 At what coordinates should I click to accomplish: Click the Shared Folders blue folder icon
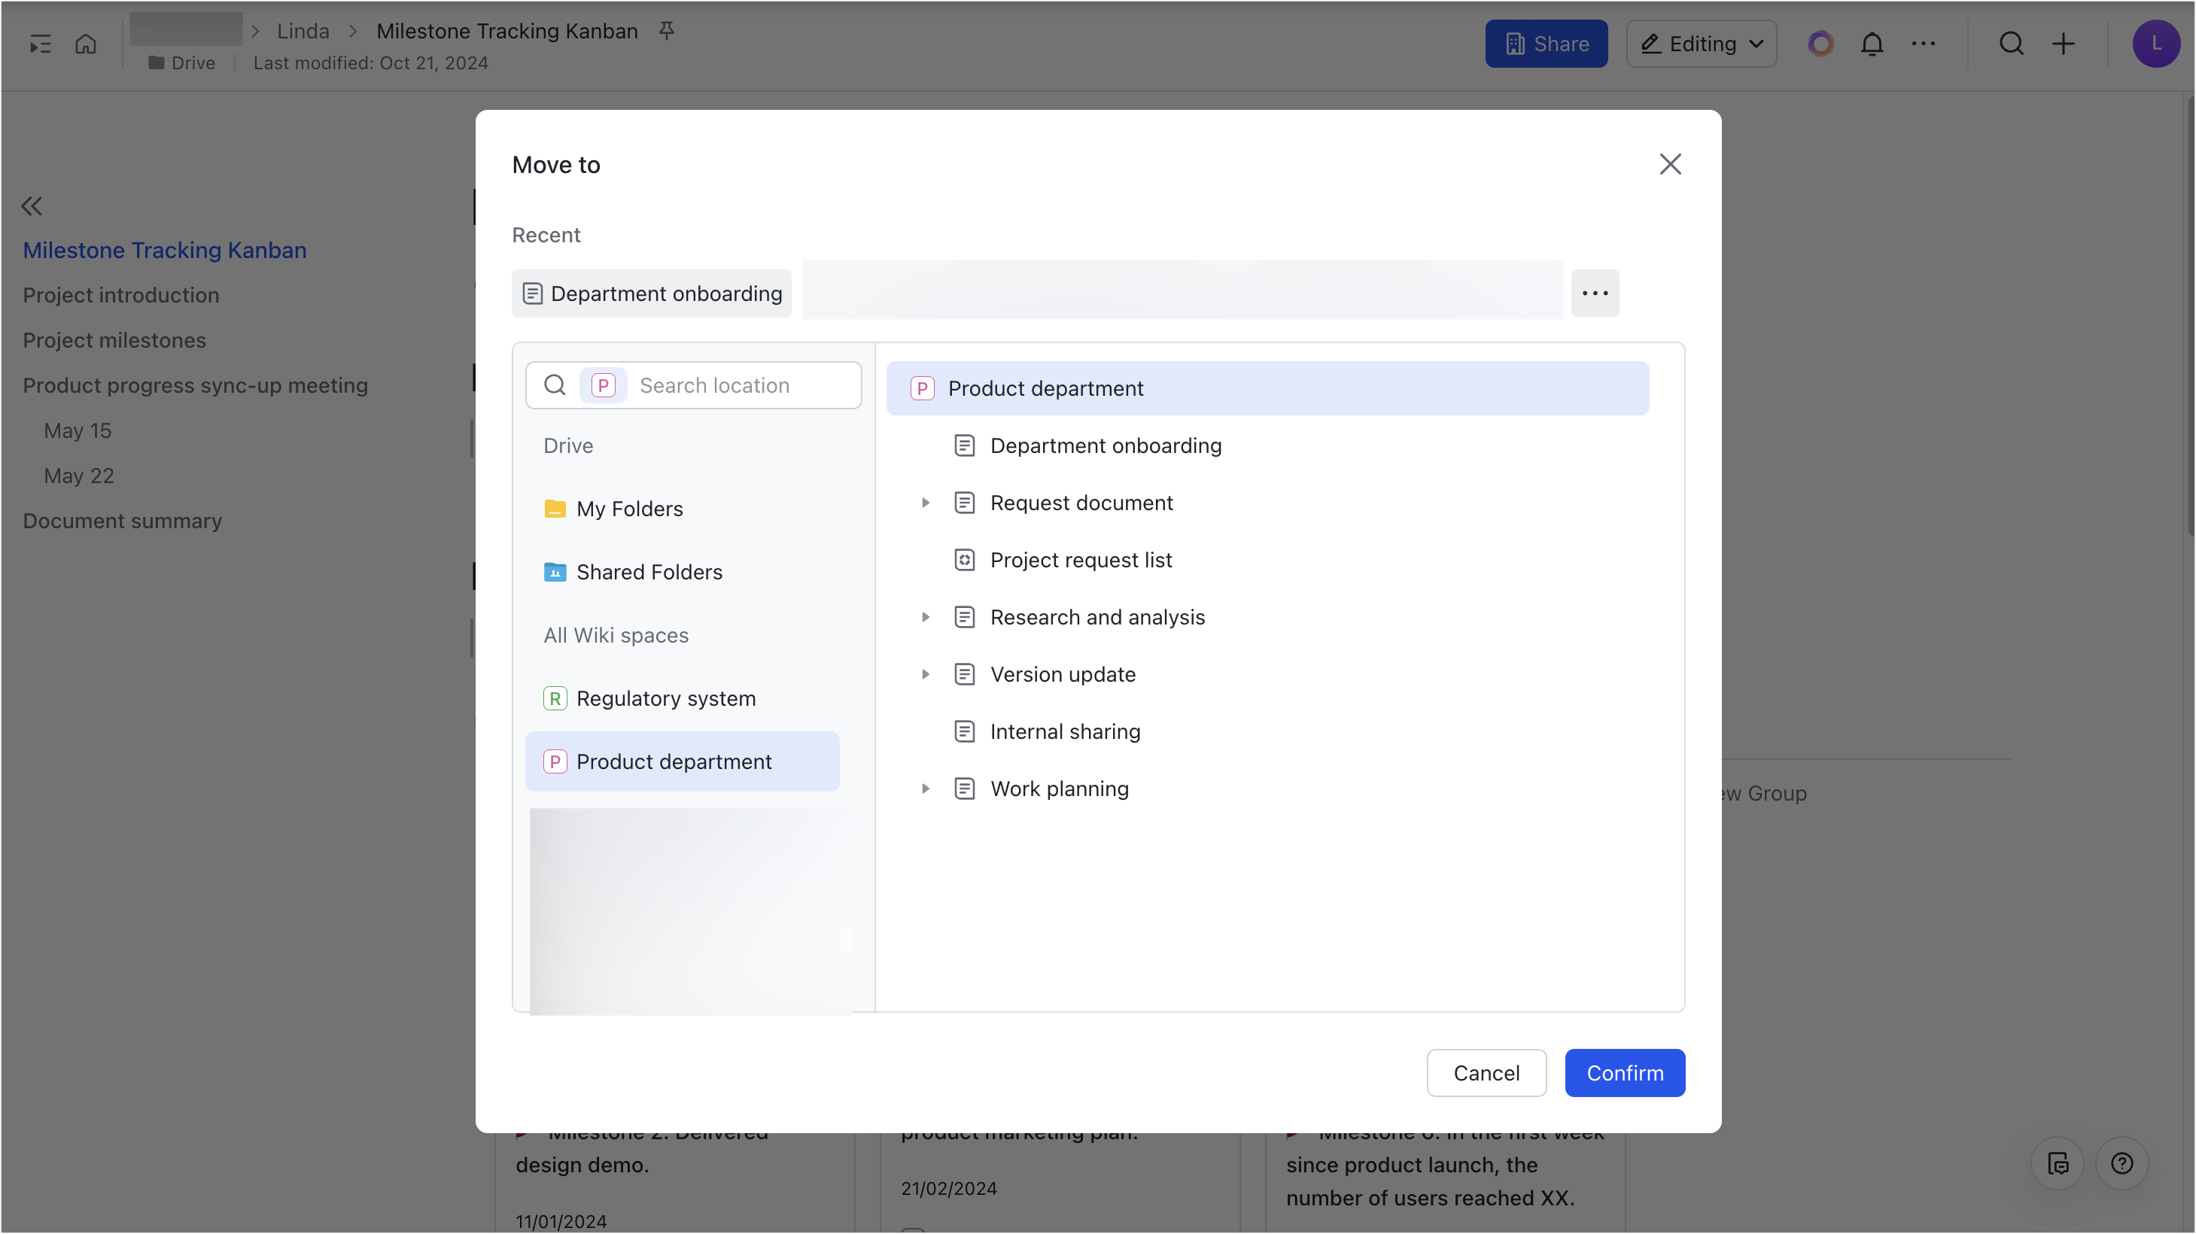click(x=555, y=572)
